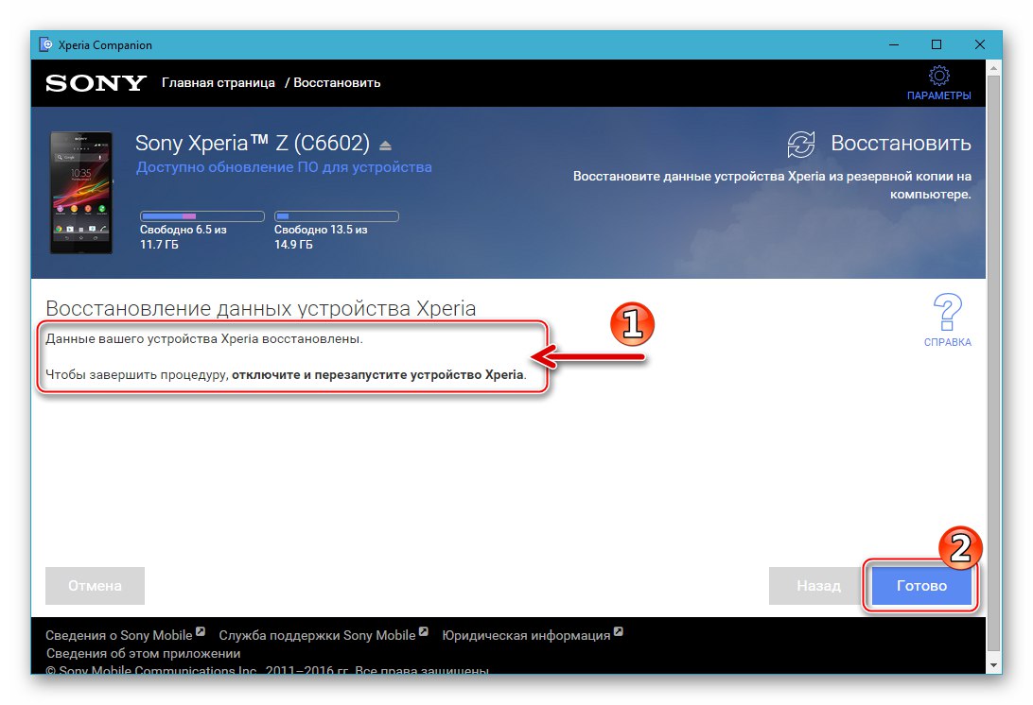Image resolution: width=1033 pixels, height=705 pixels.
Task: Click the scrollbar down arrow
Action: (x=994, y=665)
